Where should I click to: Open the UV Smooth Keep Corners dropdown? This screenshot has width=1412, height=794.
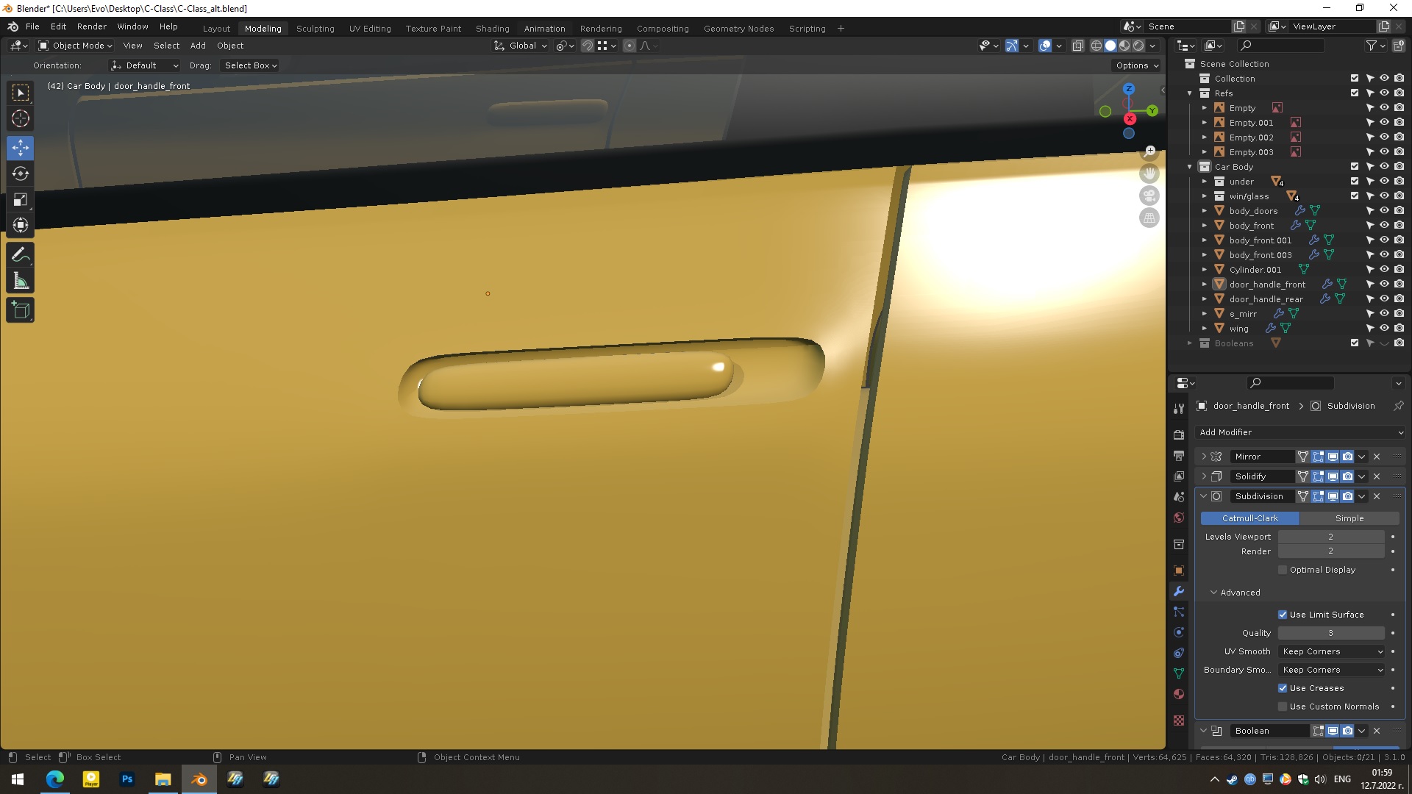[1332, 651]
